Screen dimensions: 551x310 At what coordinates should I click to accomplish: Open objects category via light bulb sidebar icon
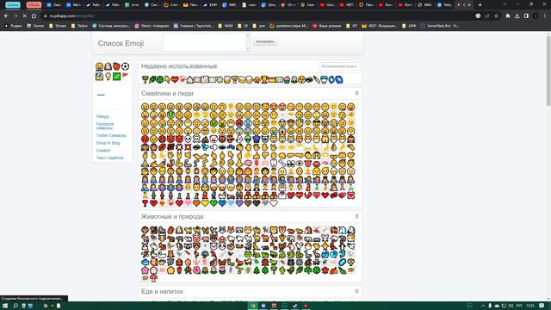[108, 76]
